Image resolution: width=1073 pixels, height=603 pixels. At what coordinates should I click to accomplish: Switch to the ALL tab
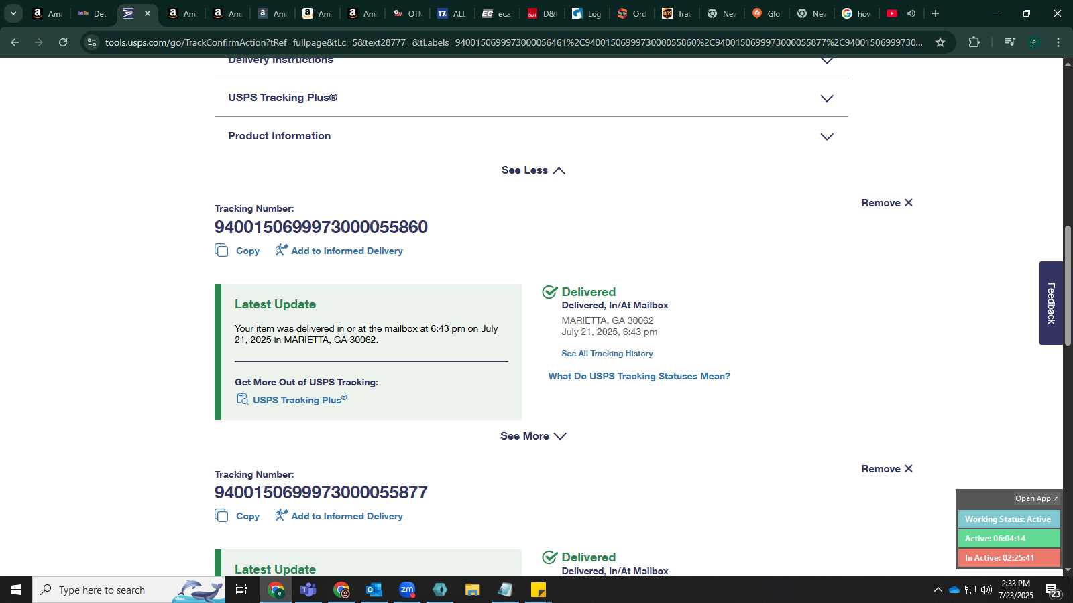(451, 13)
